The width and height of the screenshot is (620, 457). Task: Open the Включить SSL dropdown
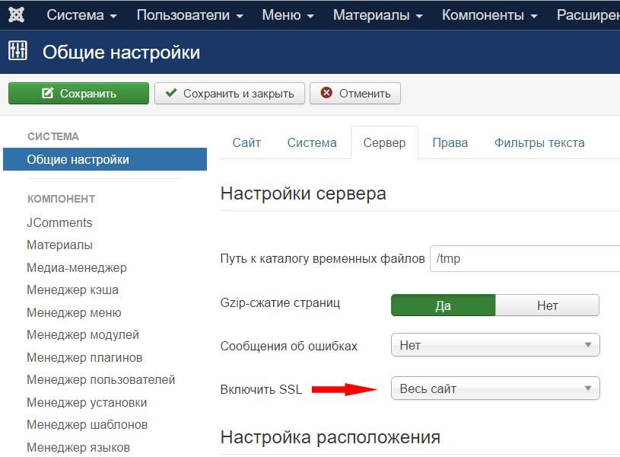coord(495,388)
